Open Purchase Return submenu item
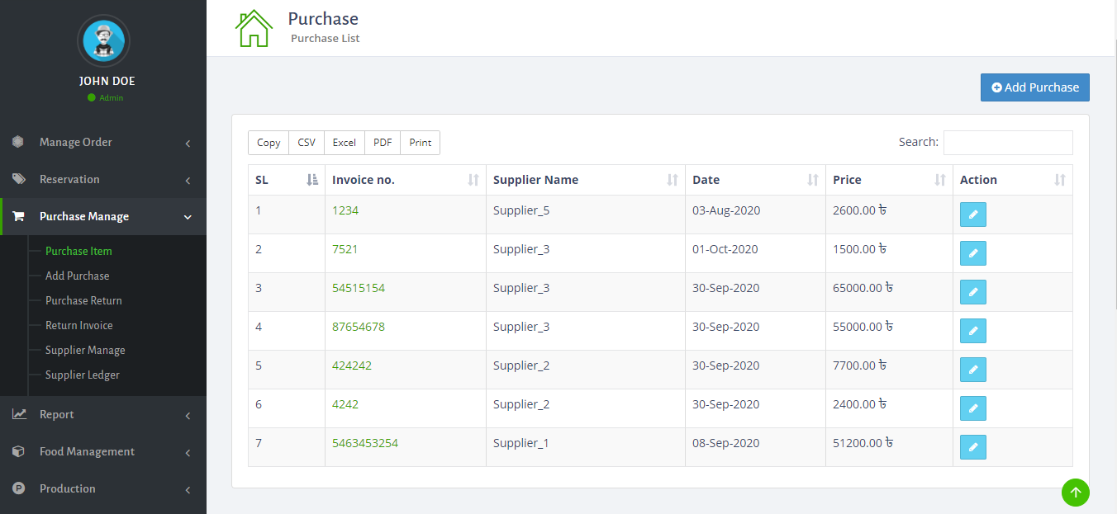 [83, 300]
